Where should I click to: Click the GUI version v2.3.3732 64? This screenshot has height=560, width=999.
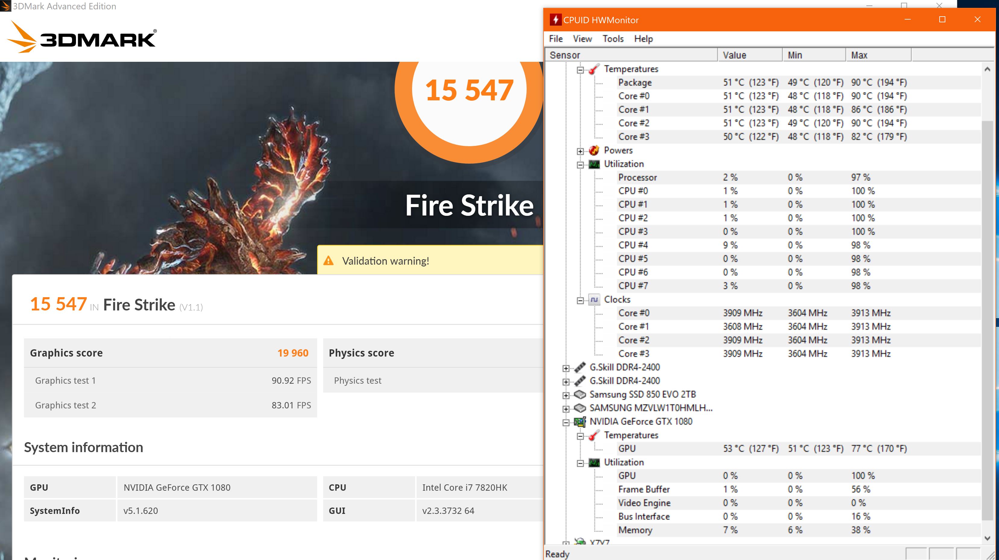(x=448, y=511)
